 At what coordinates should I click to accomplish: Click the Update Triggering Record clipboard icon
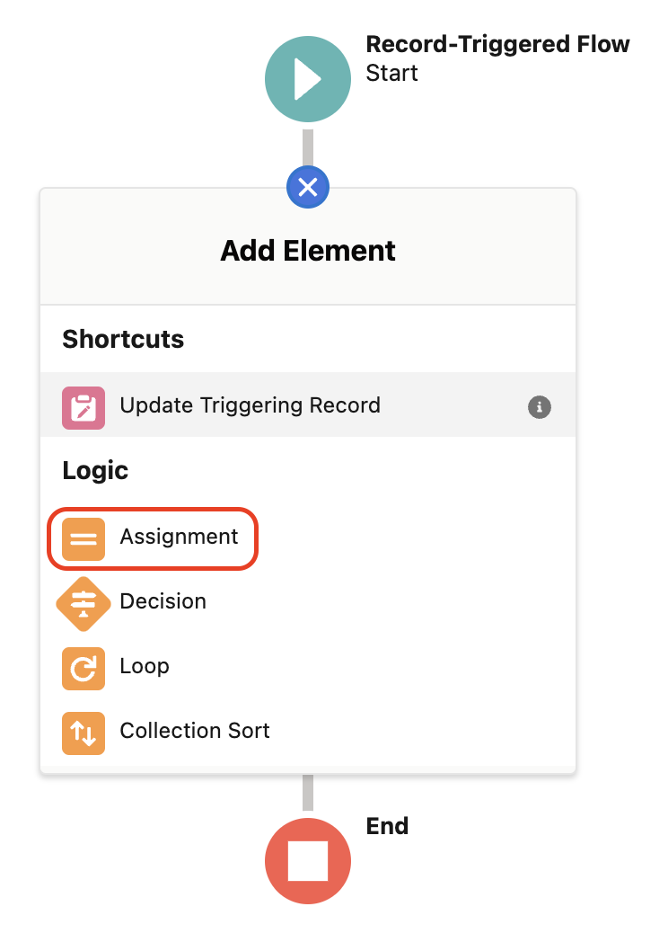pyautogui.click(x=83, y=408)
